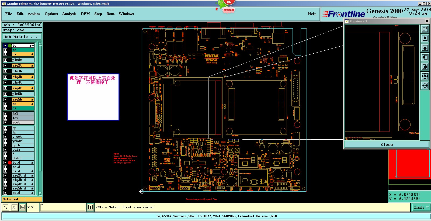The image size is (431, 221).
Task: Open the Help menu
Action: tap(312, 14)
